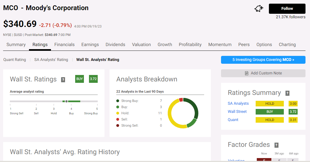
Task: Open the Valuation tab
Action: [x=141, y=45]
